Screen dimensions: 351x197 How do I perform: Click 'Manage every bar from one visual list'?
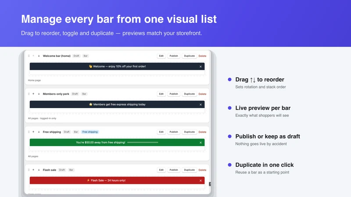click(x=119, y=19)
